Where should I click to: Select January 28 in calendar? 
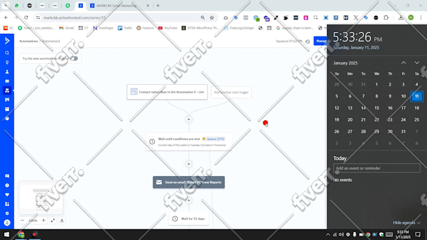pos(364,132)
